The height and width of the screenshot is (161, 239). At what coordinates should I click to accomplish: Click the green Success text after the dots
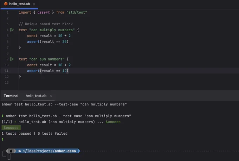point(113,122)
